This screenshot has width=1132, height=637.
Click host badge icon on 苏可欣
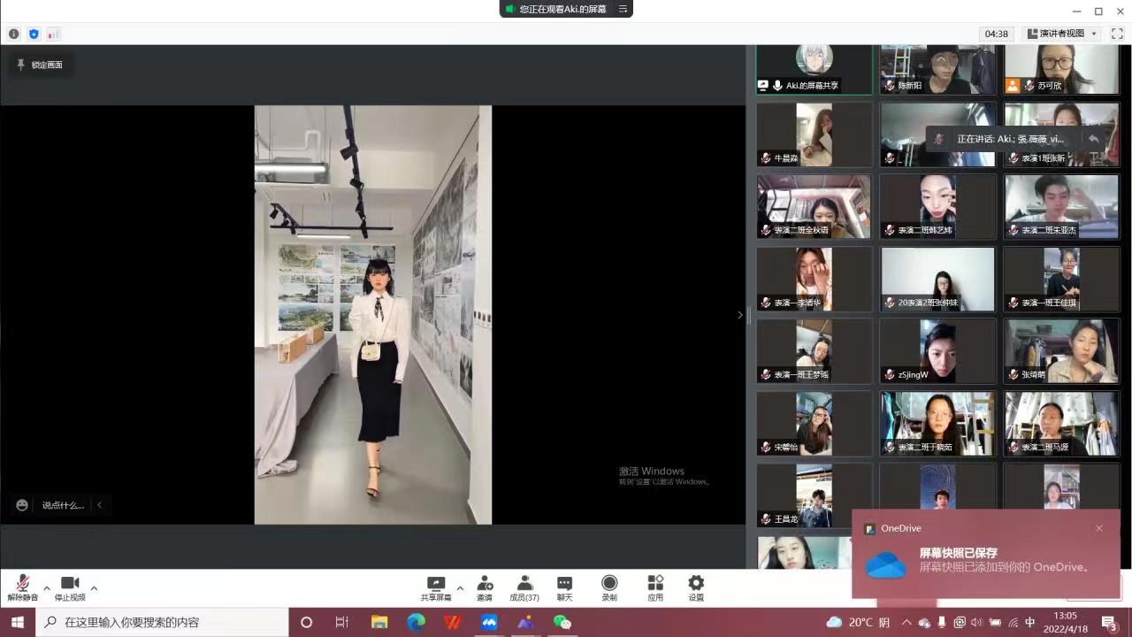(x=1013, y=86)
